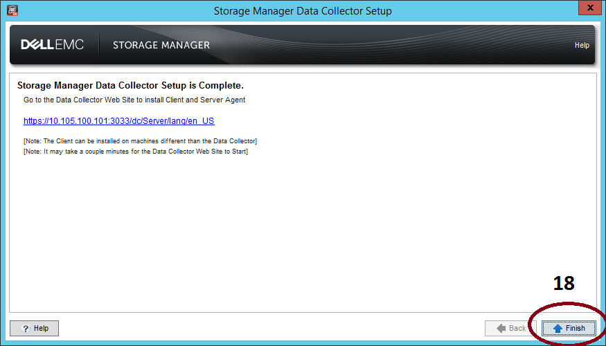Click the "Setup is Complete" heading text

tap(131, 85)
